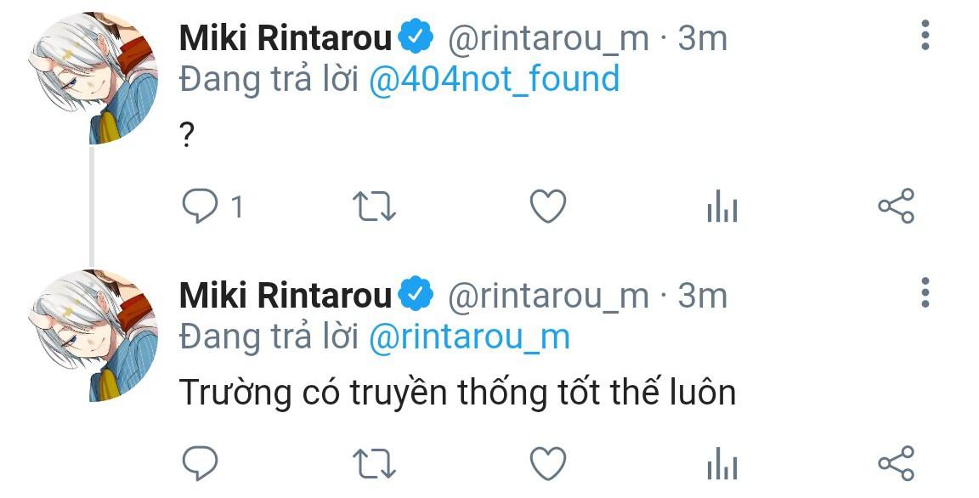Share the "?" tweet
Image resolution: width=979 pixels, height=498 pixels.
click(895, 207)
